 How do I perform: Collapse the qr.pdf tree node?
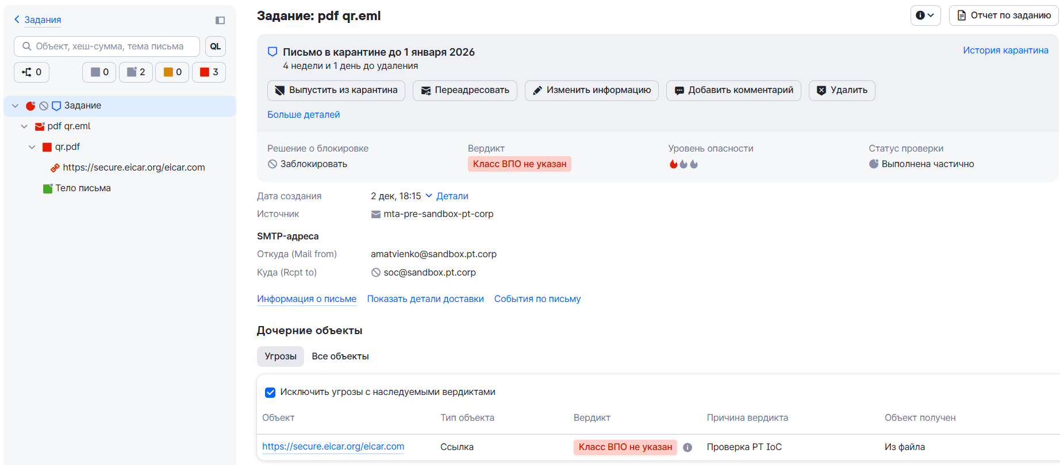click(x=32, y=147)
